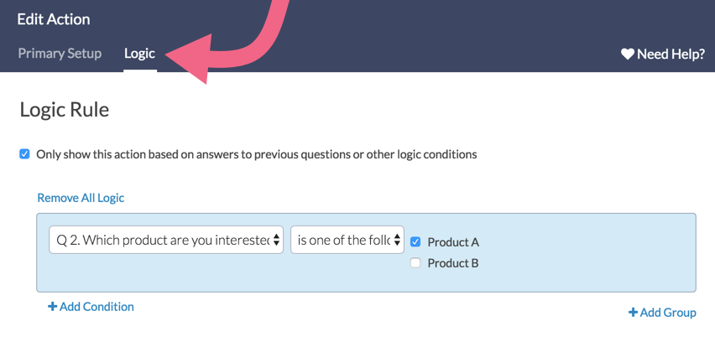
Task: Click the up-down arrows on the question selector
Action: (277, 240)
